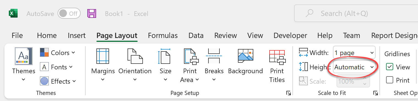418x101 pixels.
Task: Click the search magnifier icon
Action: pos(310,13)
